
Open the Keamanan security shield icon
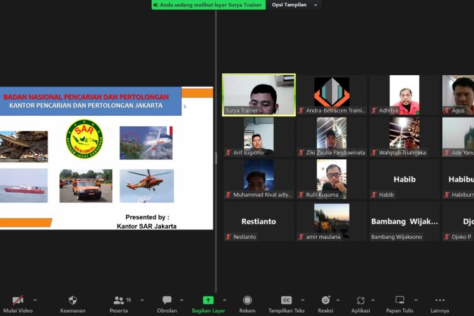(73, 300)
